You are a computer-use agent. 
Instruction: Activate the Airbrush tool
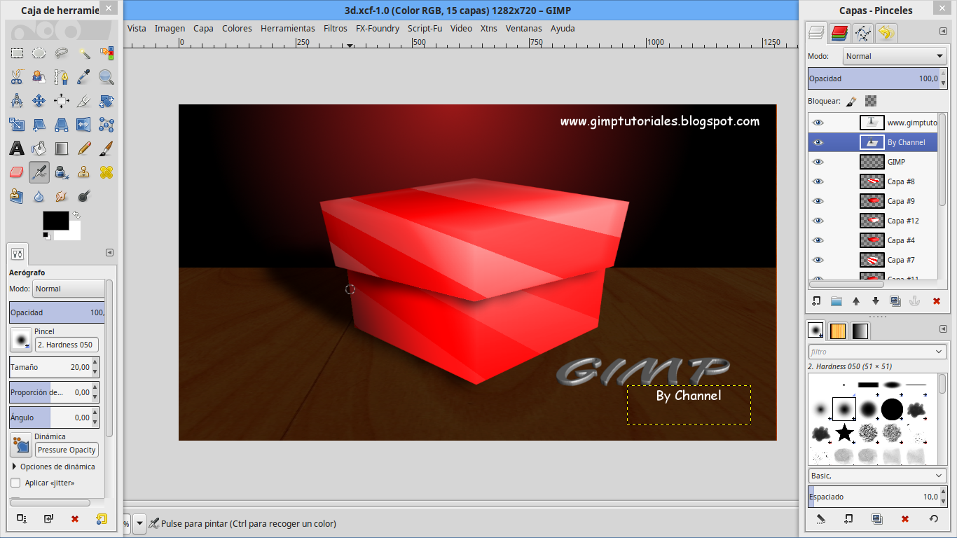39,172
